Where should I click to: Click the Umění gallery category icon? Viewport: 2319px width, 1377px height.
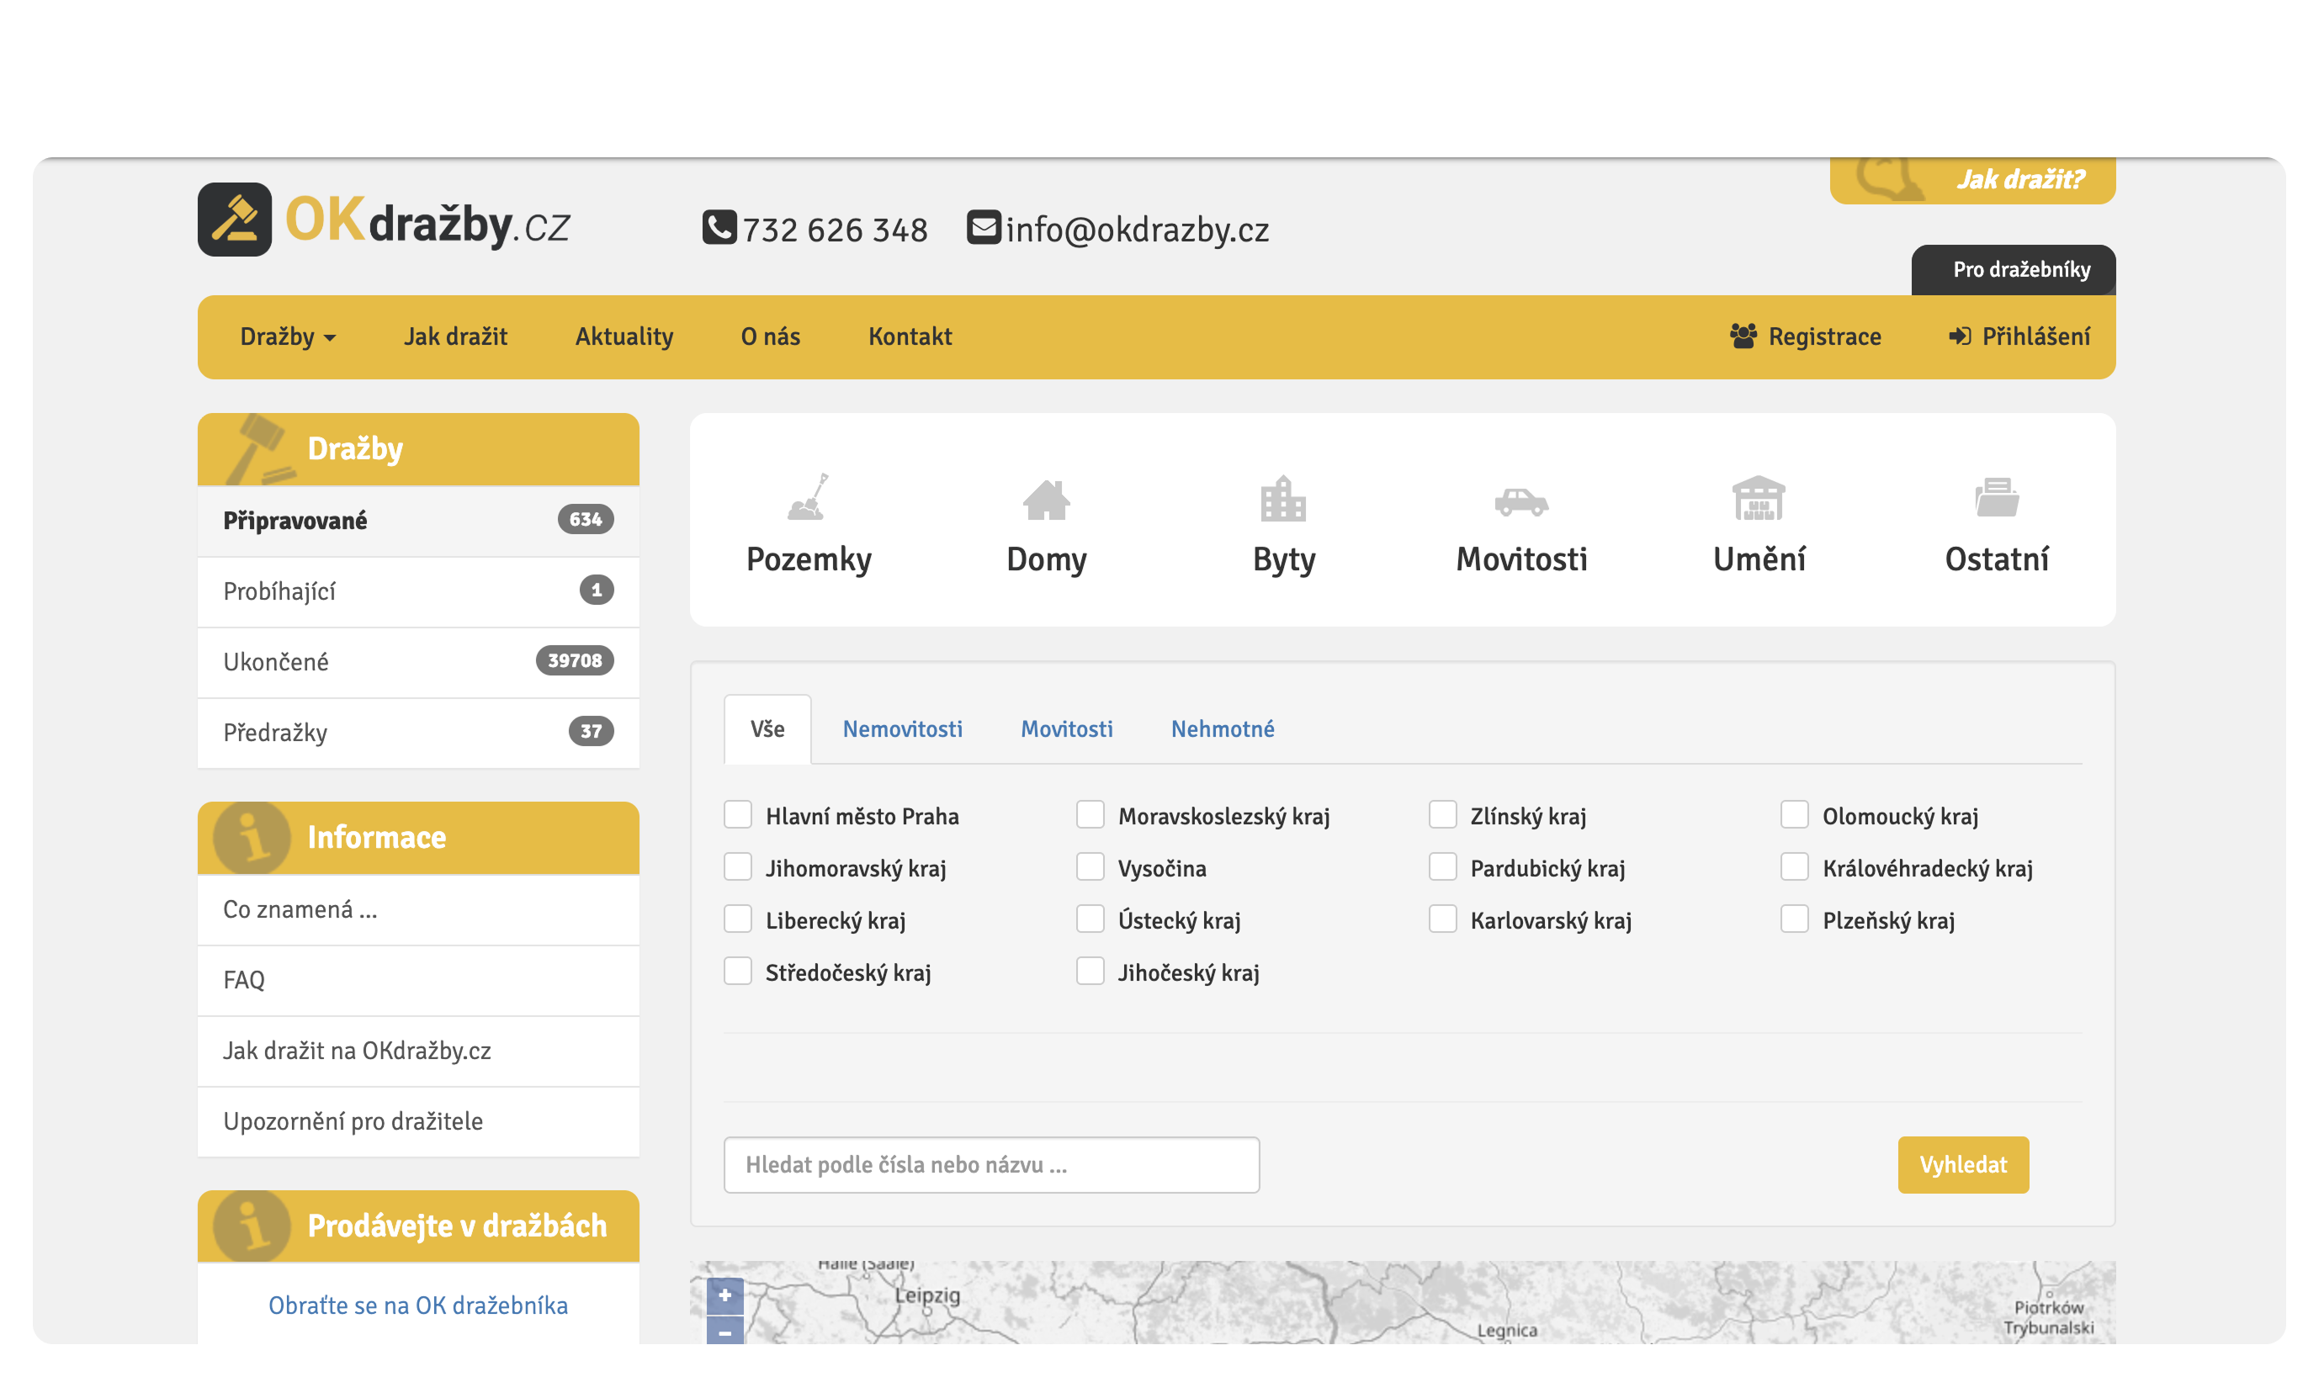[1759, 499]
